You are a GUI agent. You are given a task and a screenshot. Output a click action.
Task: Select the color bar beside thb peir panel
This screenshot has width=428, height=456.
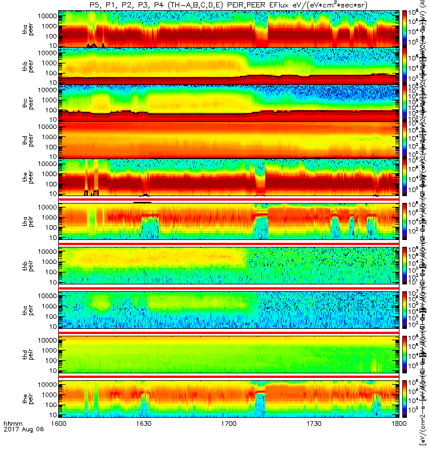(x=405, y=266)
